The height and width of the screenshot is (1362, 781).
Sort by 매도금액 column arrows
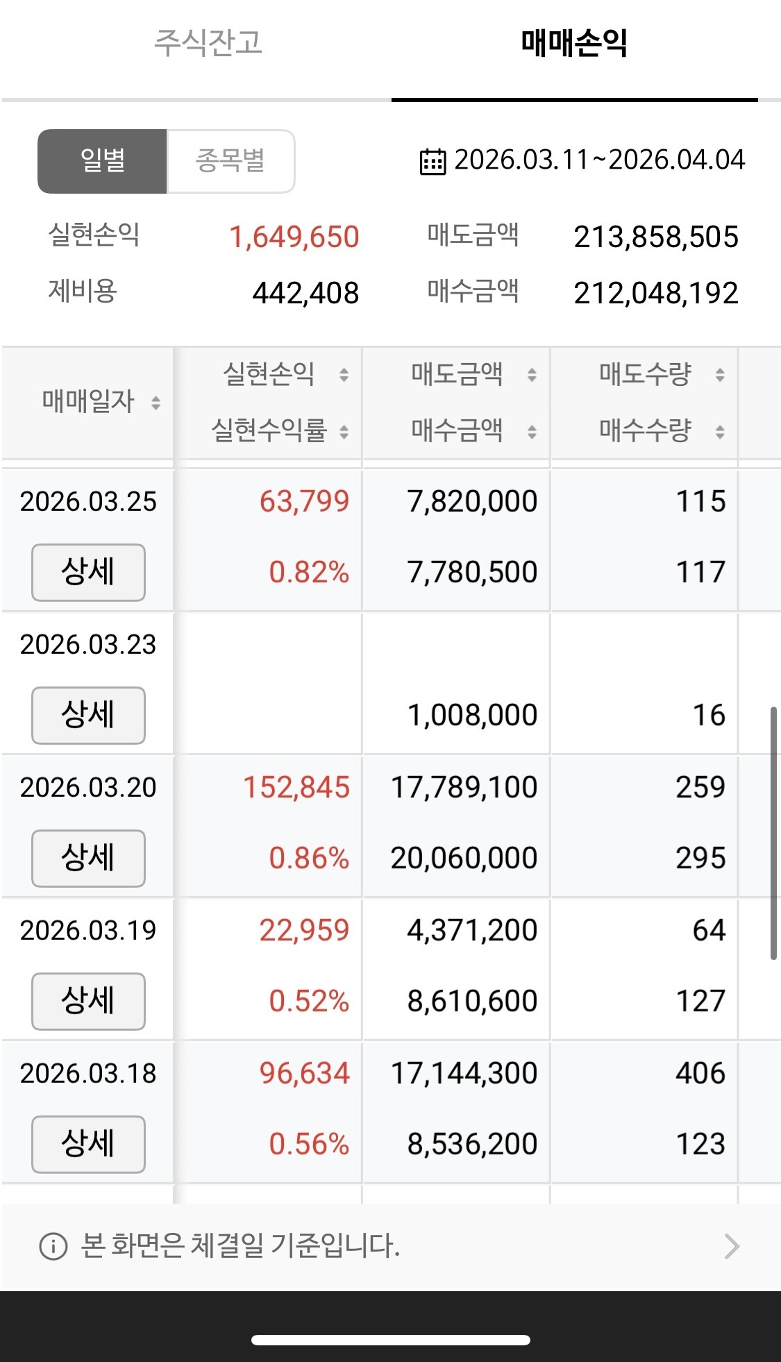tap(532, 375)
